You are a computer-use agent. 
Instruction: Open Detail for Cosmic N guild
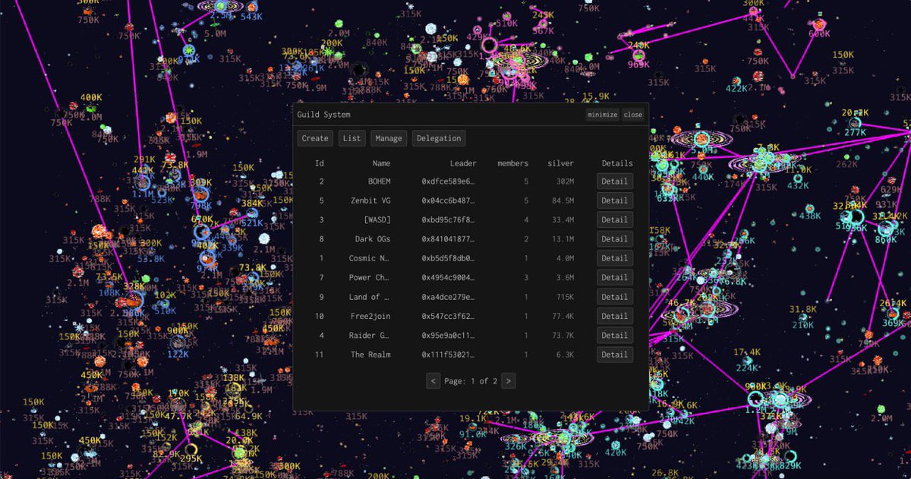point(614,258)
